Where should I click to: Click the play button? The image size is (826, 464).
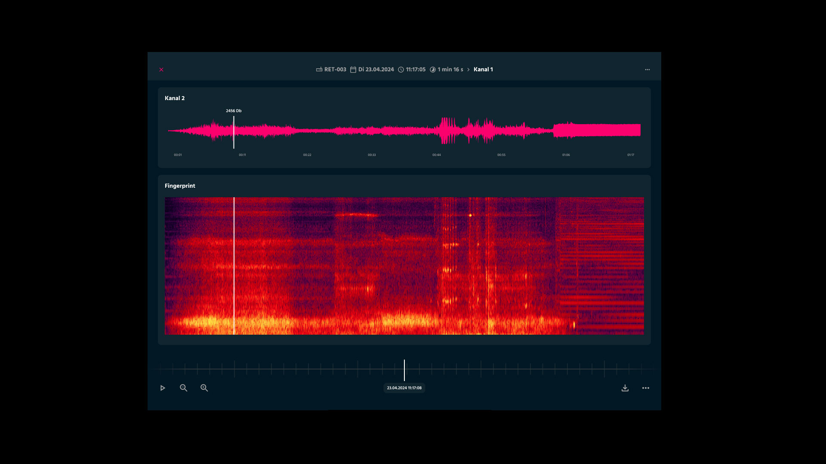[163, 388]
